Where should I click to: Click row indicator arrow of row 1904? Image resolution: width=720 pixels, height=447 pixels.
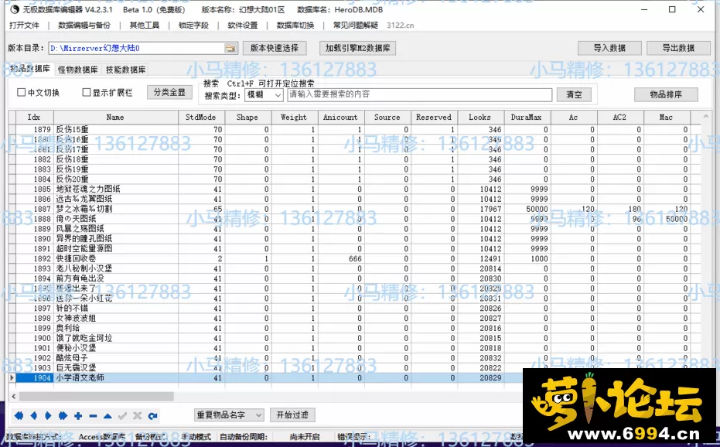point(12,377)
